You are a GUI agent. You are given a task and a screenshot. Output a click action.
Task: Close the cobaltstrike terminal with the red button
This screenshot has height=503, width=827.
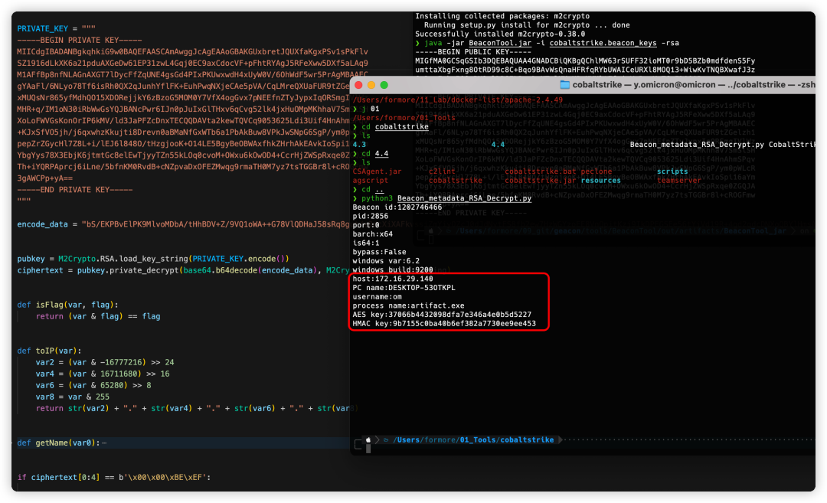[358, 85]
